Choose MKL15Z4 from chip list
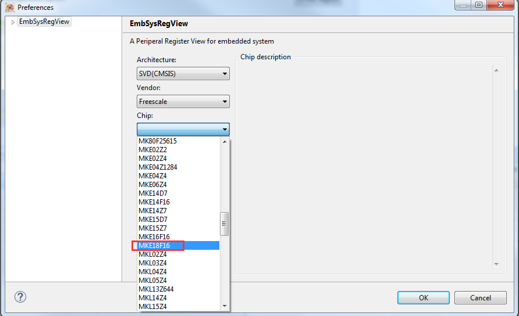Screen dimensions: 519x316 179,306
